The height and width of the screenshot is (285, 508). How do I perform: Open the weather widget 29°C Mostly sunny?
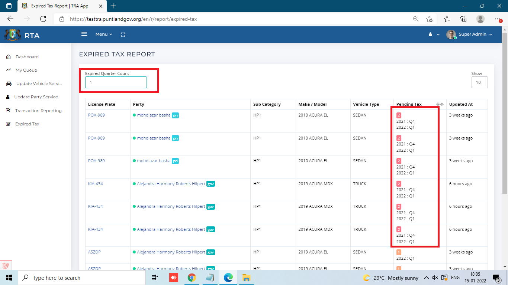coord(391,278)
